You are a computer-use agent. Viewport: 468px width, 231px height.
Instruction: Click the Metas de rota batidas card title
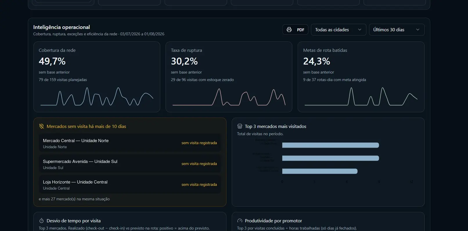[x=325, y=50]
